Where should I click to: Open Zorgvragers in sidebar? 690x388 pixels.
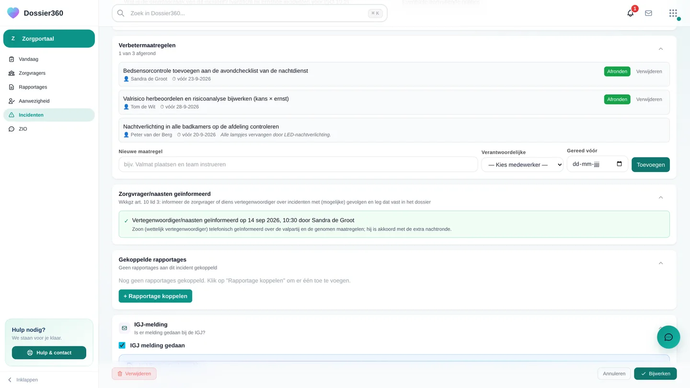49,73
